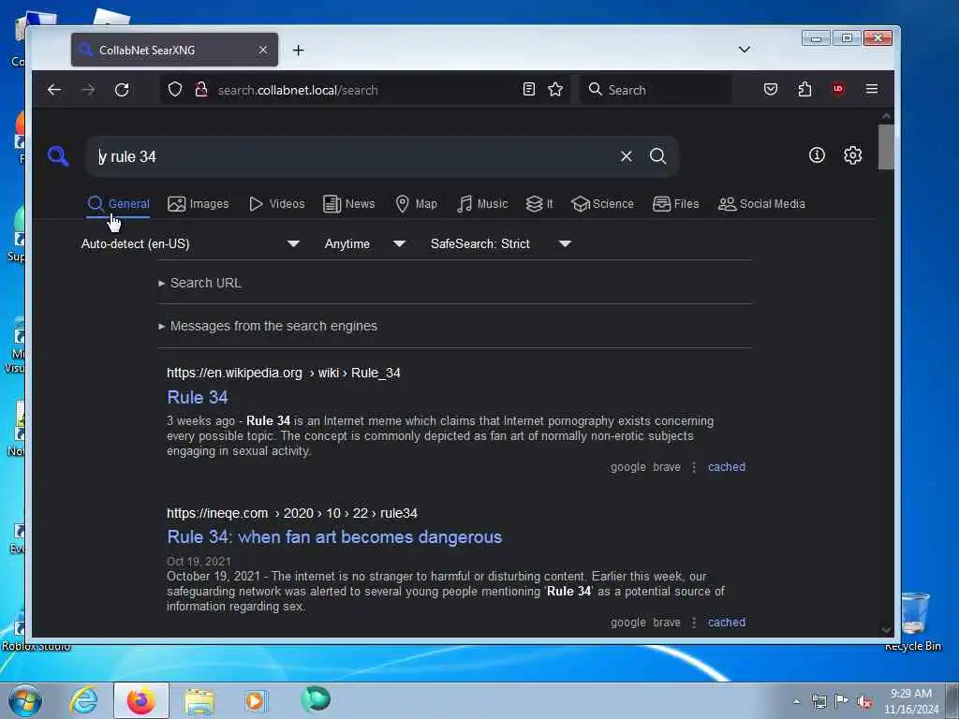Open Firefox hamburger application menu
959x719 pixels.
point(872,89)
